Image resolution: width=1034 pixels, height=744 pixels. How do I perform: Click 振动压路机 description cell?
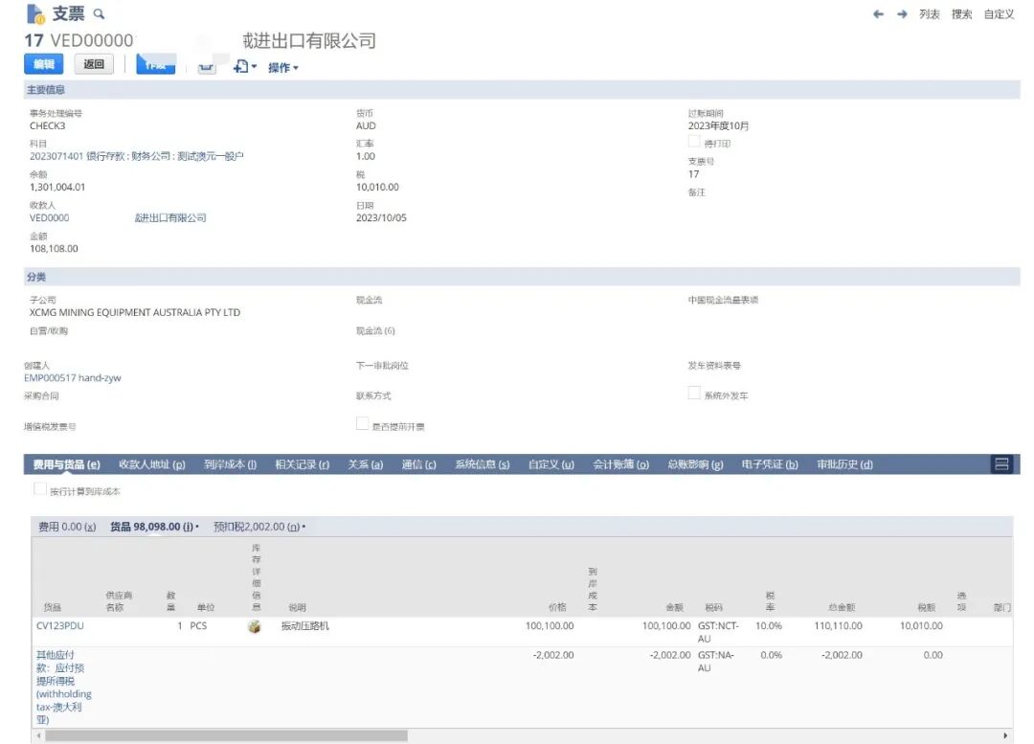click(x=305, y=625)
